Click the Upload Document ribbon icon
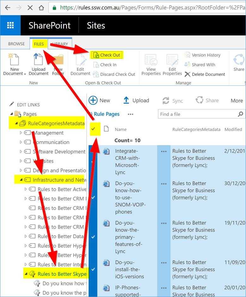Screen dimensions: 246x297 [x=38, y=60]
